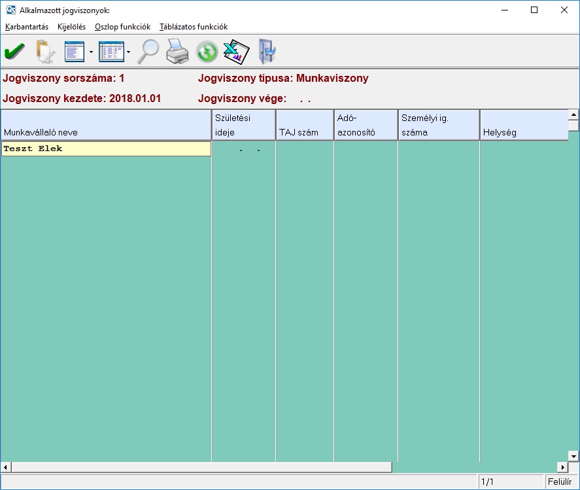
Task: Click the vertical scrollbar down arrow
Action: tap(573, 456)
